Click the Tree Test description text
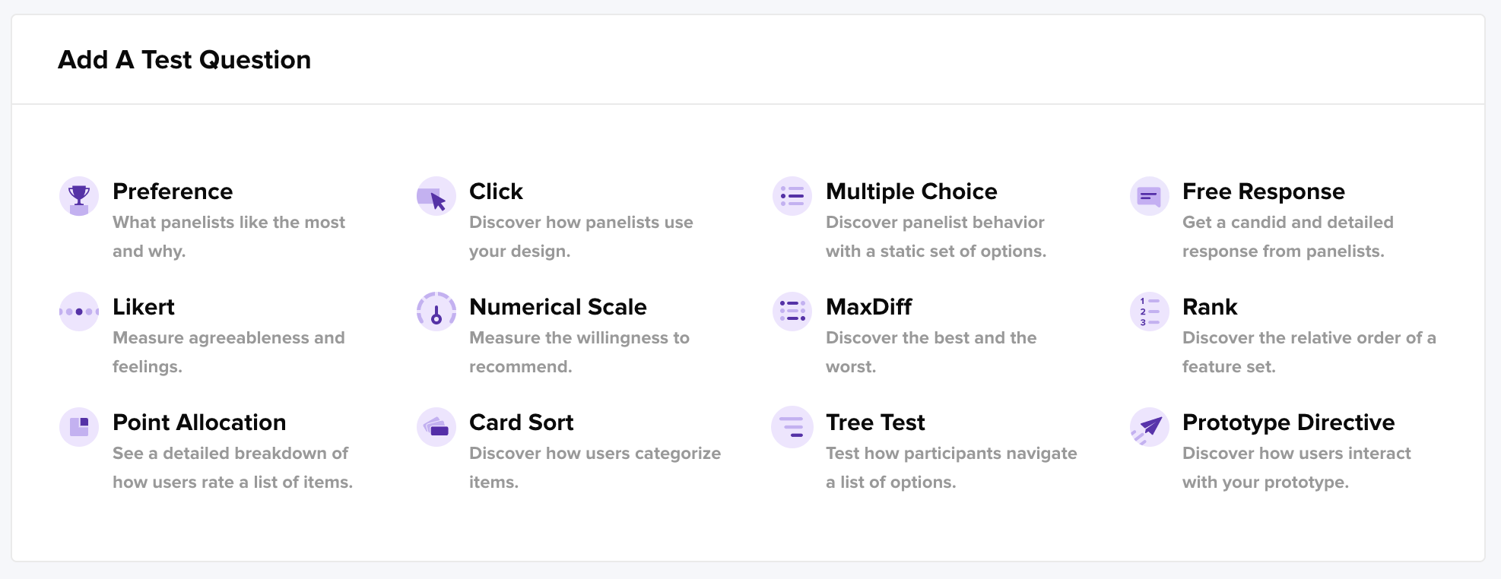 [950, 467]
